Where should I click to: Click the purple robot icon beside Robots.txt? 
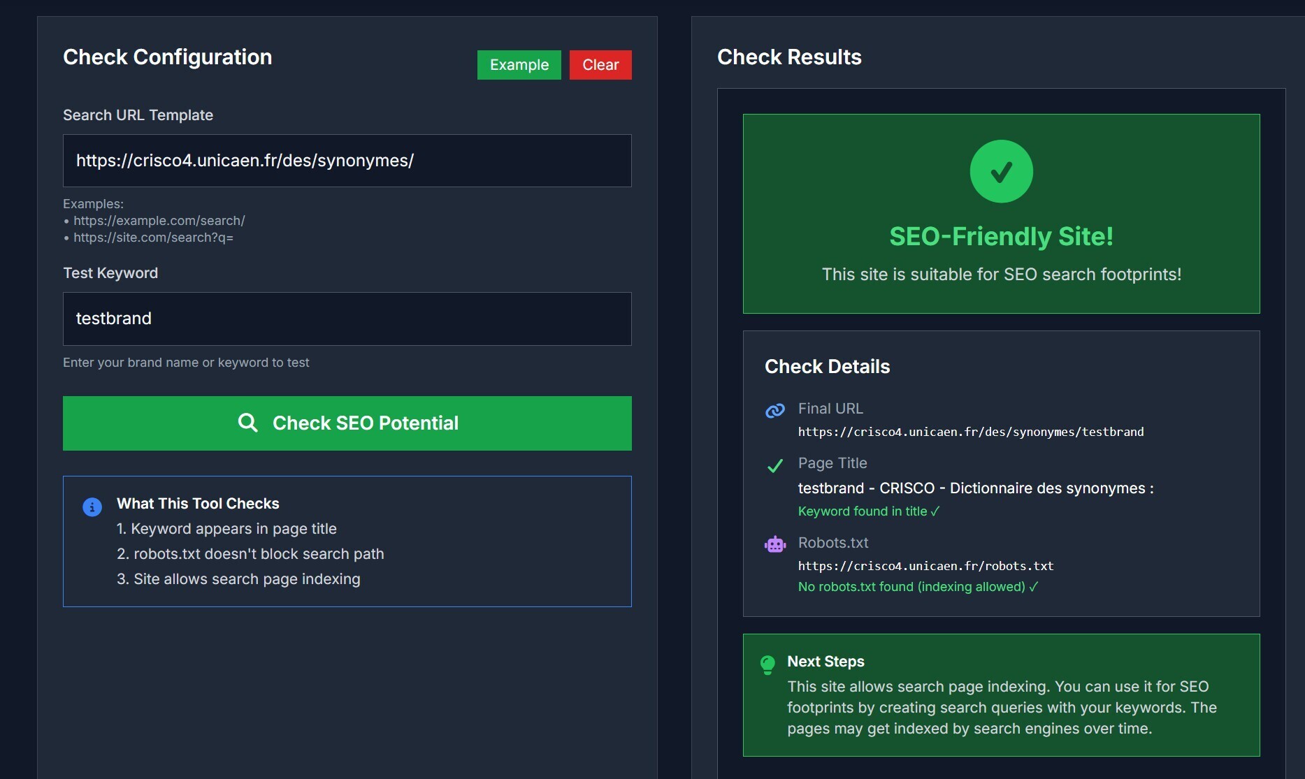click(x=774, y=544)
